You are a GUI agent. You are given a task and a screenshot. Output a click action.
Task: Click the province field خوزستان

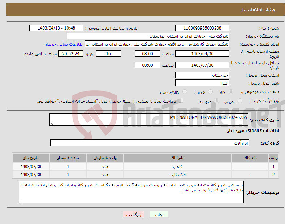tap(202, 75)
